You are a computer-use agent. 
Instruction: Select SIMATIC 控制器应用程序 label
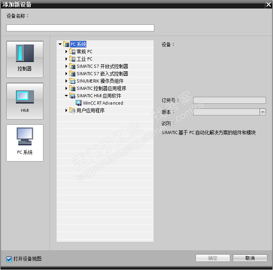(102, 88)
